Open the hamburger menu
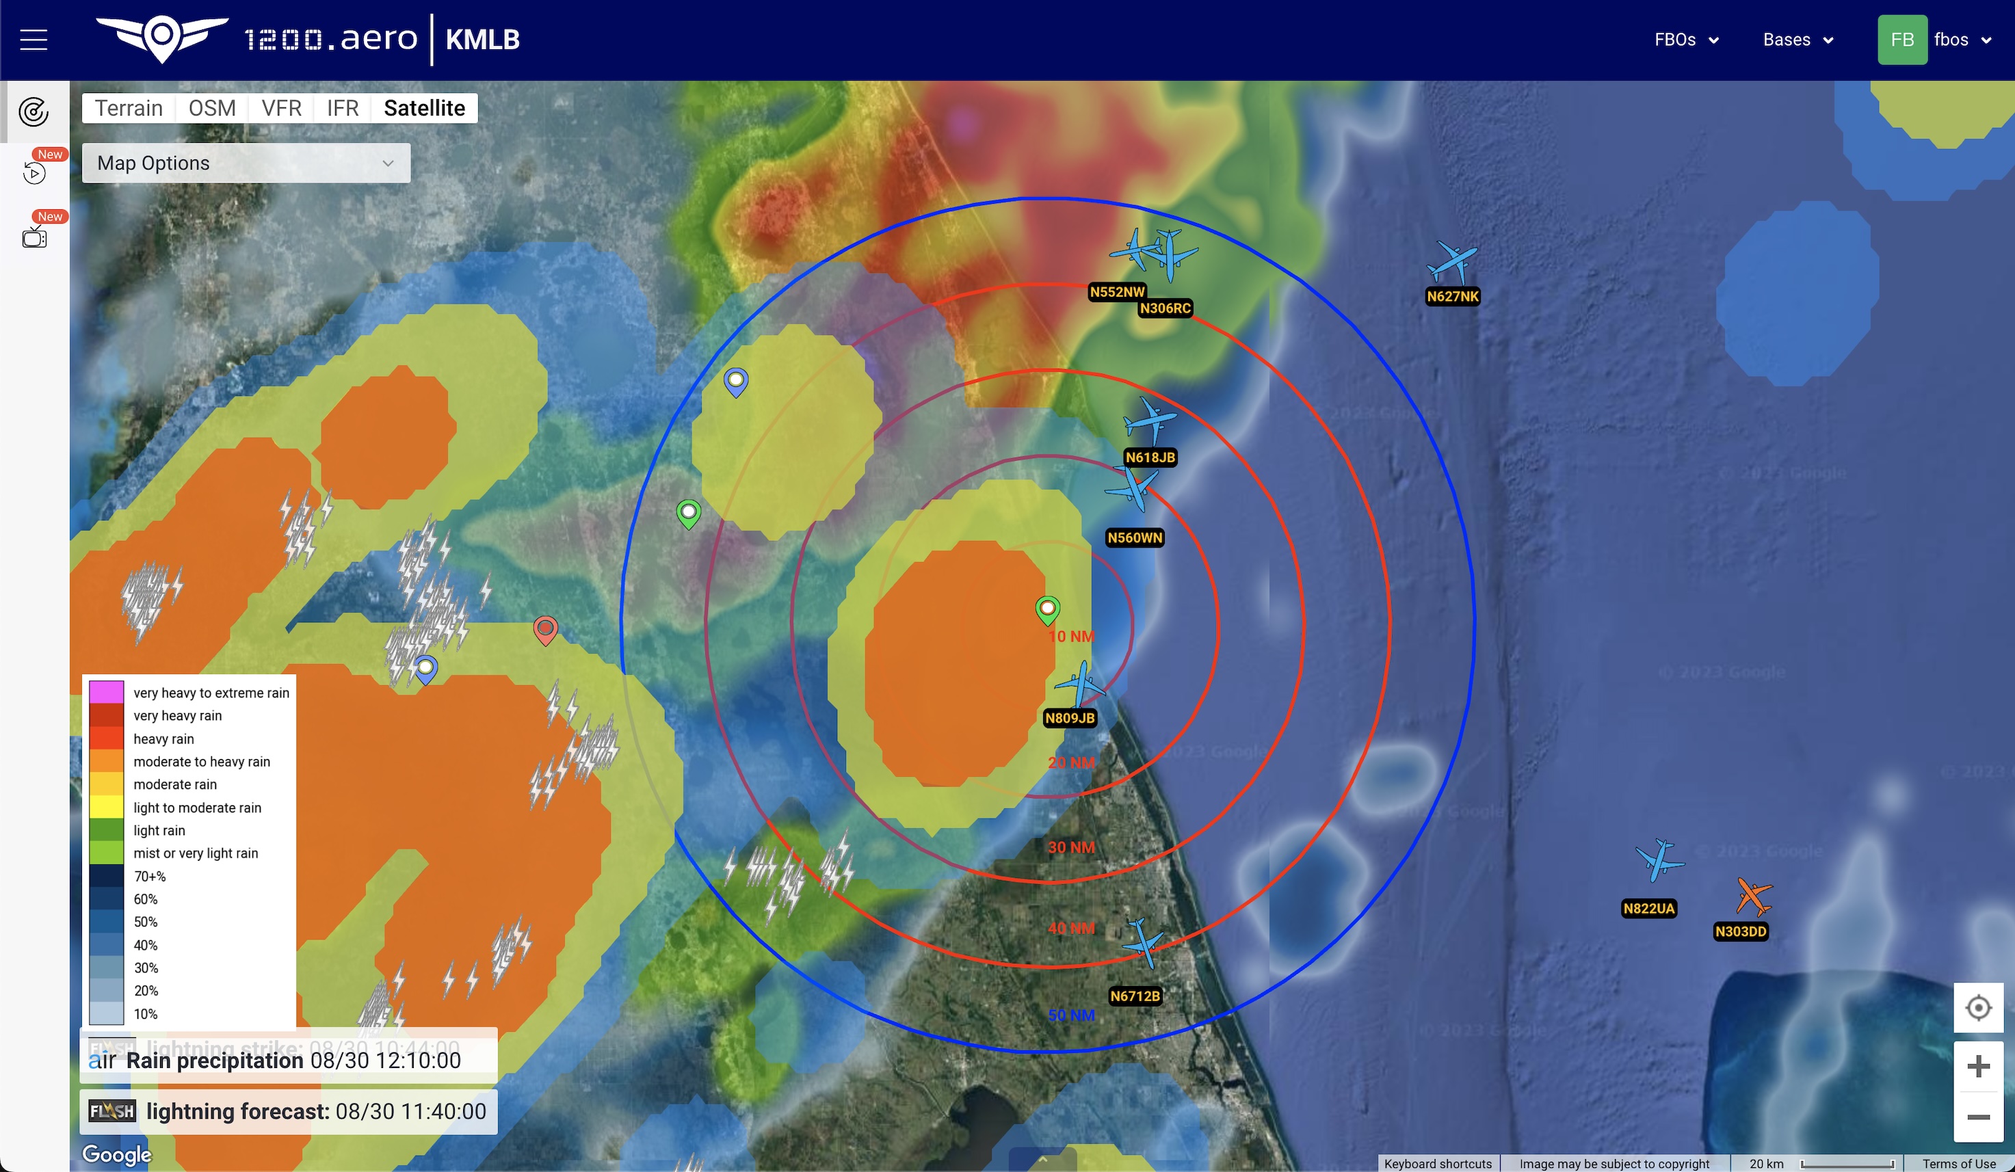2015x1172 pixels. (34, 39)
